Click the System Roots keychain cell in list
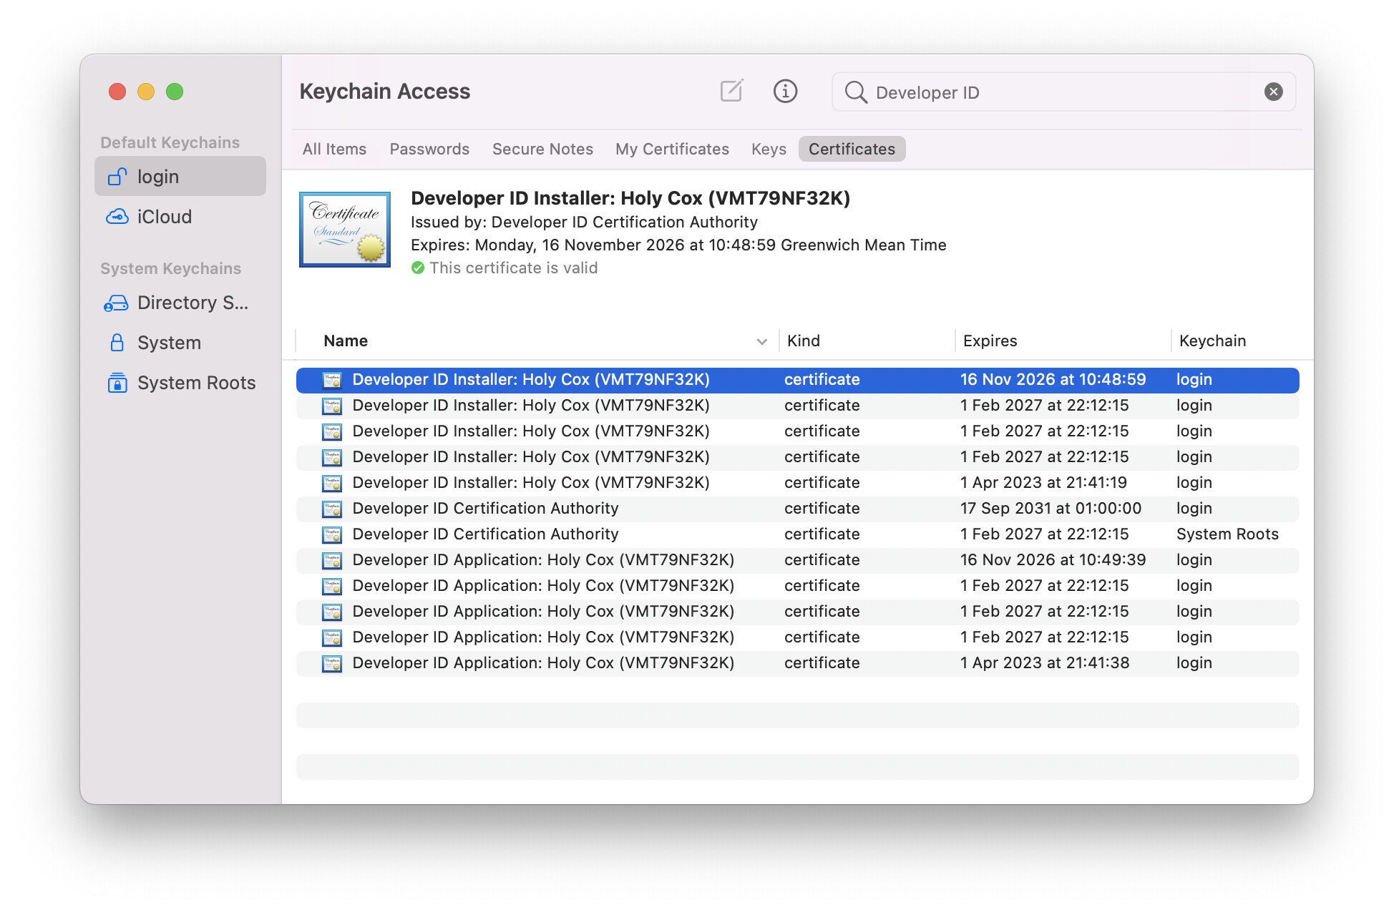The width and height of the screenshot is (1394, 910). [x=1227, y=534]
